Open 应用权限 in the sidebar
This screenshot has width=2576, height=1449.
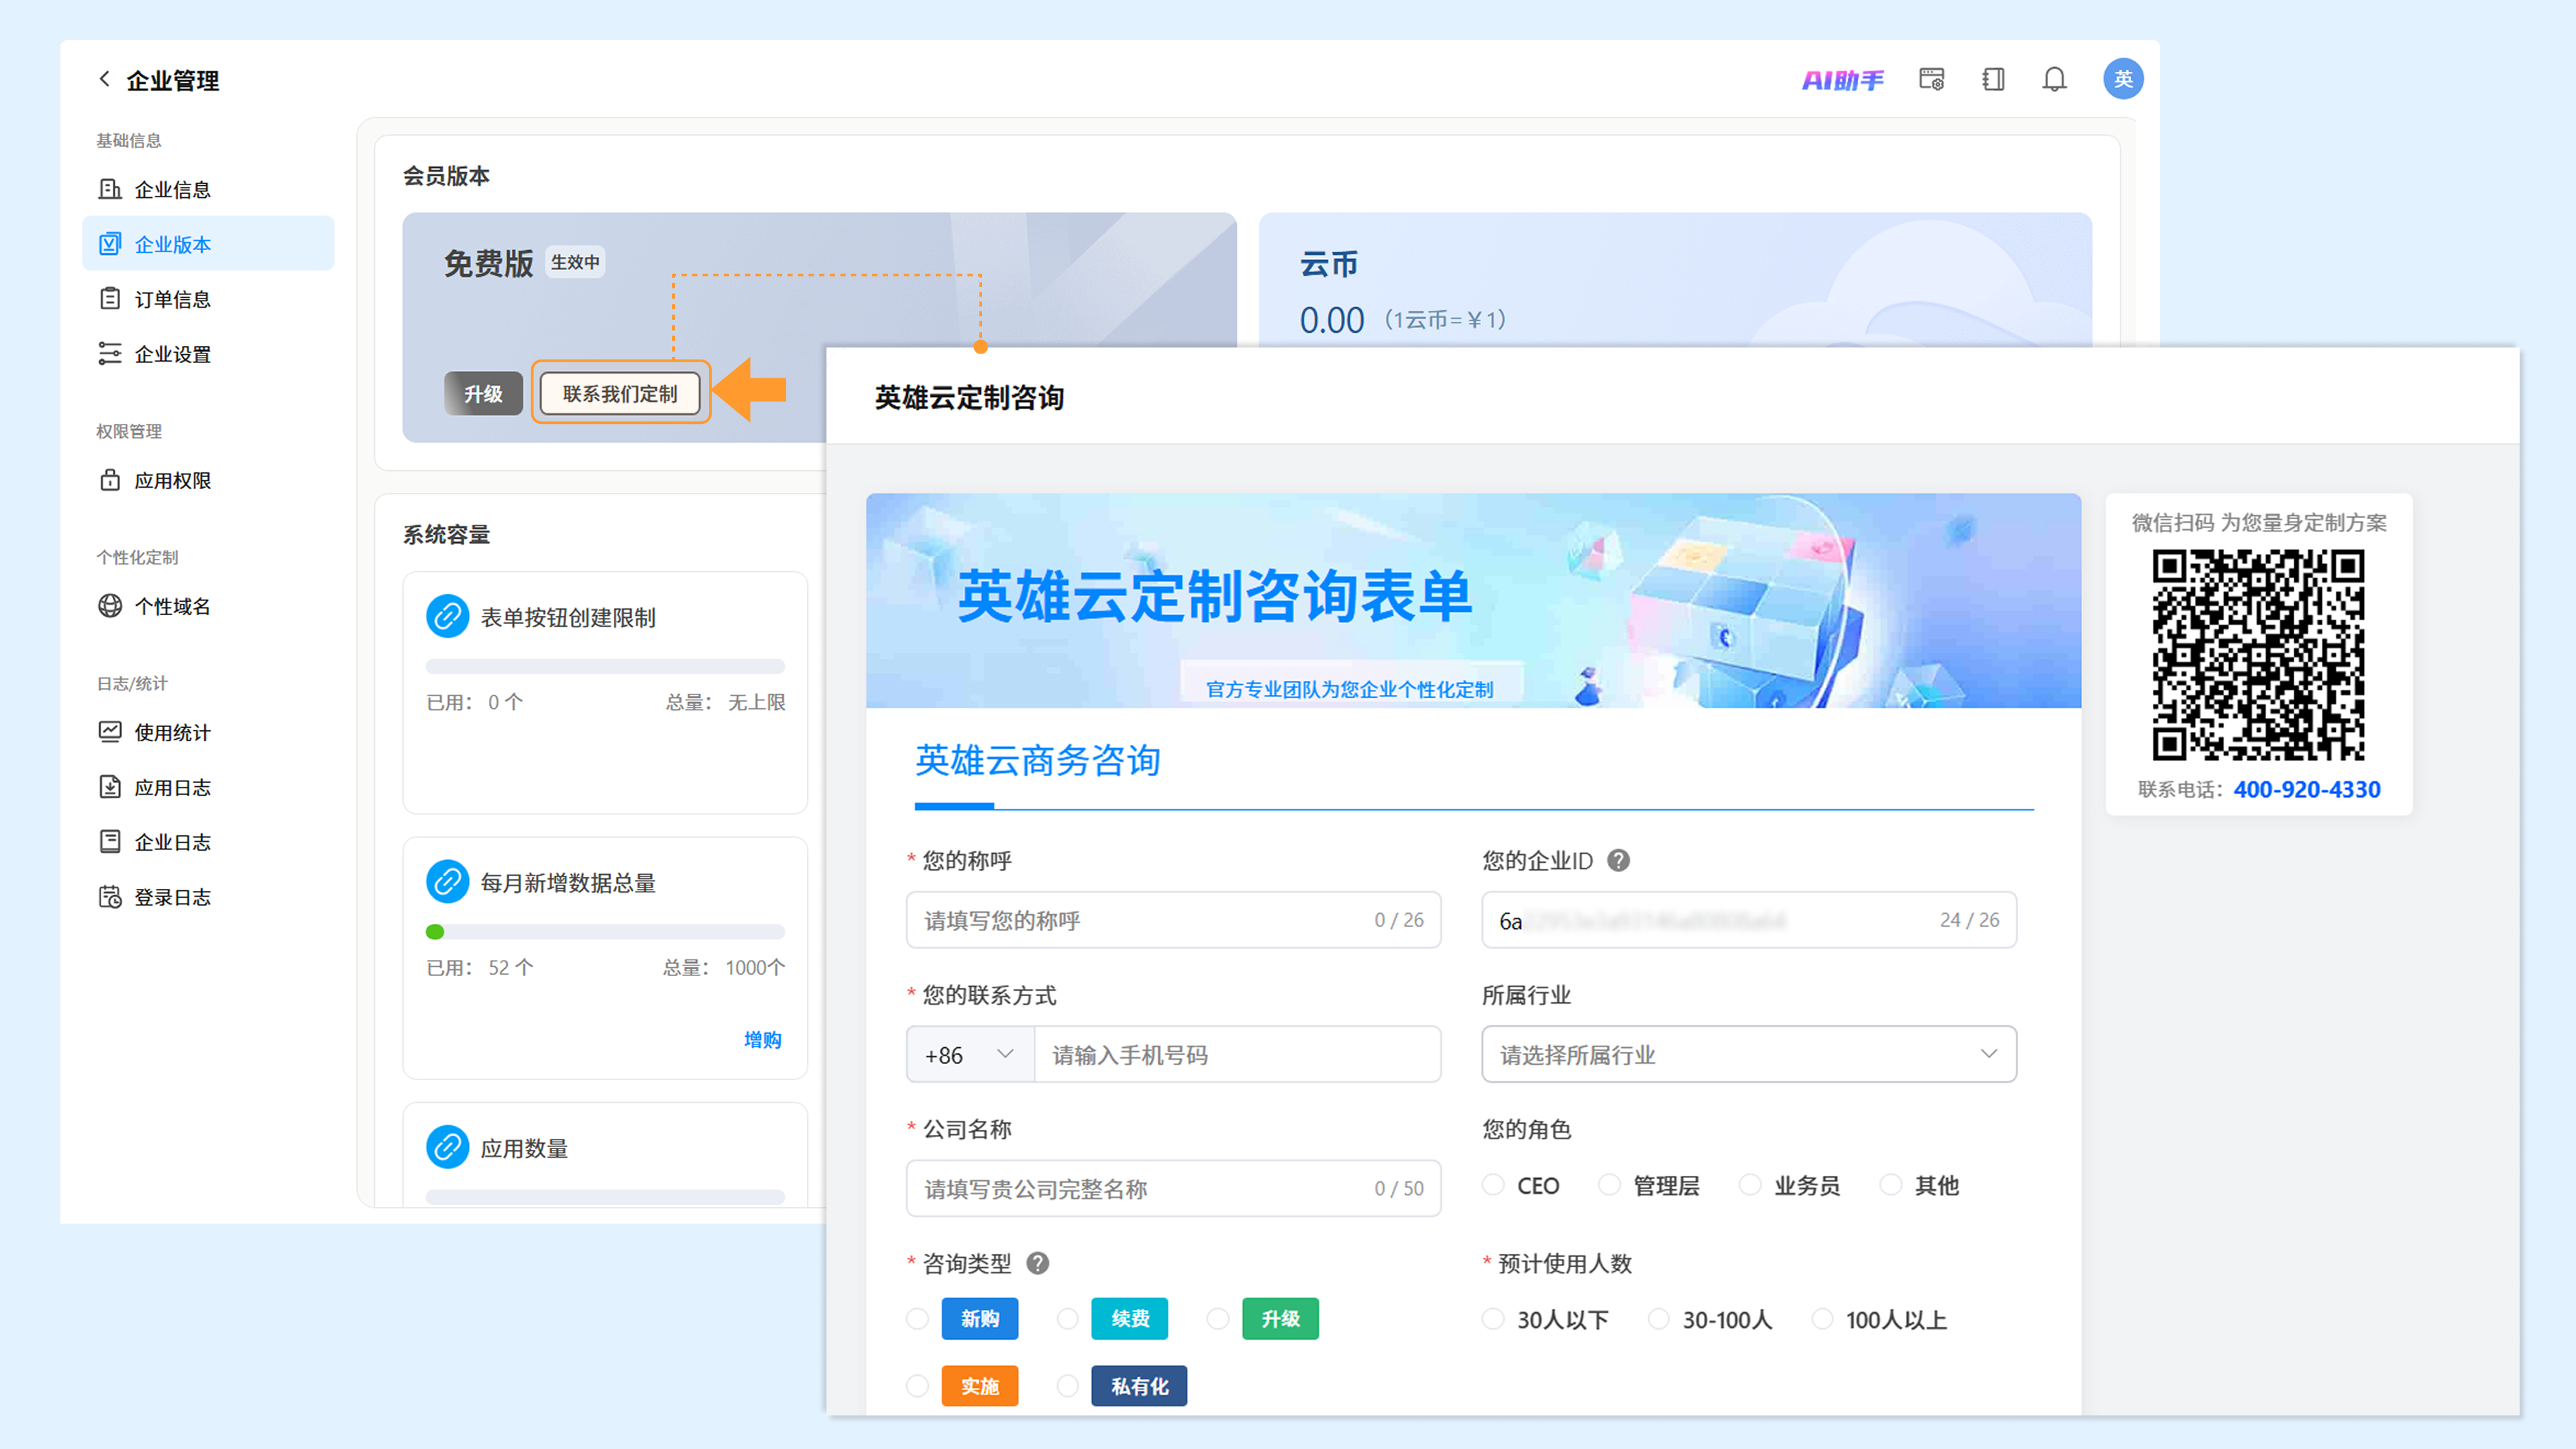[208, 480]
